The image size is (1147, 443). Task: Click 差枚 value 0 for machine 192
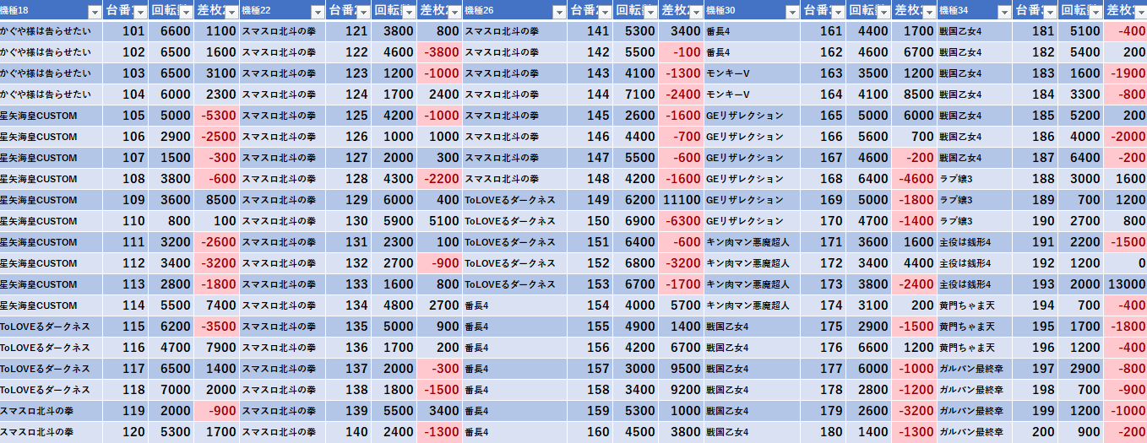click(1125, 263)
